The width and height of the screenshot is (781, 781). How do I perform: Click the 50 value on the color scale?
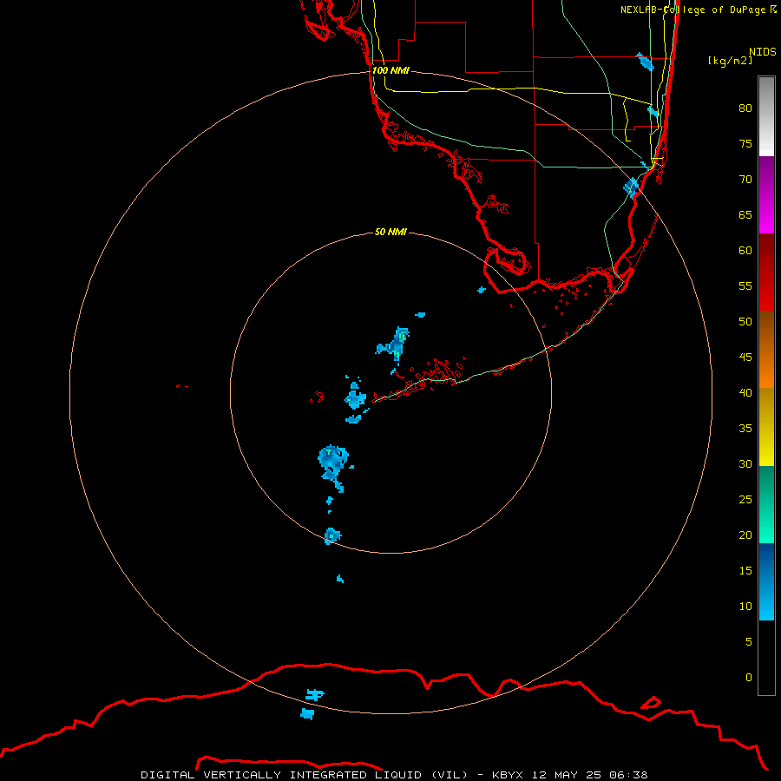(x=745, y=322)
